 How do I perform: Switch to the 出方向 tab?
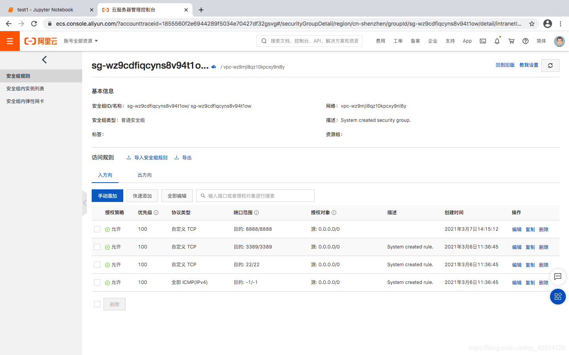(x=145, y=175)
